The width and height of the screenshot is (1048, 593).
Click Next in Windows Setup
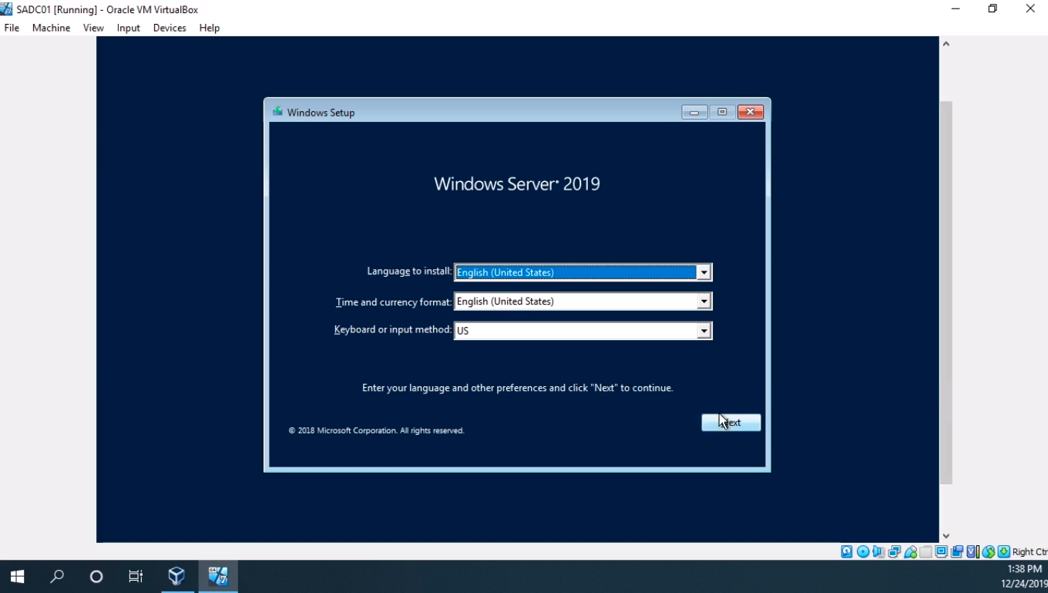[x=731, y=423]
